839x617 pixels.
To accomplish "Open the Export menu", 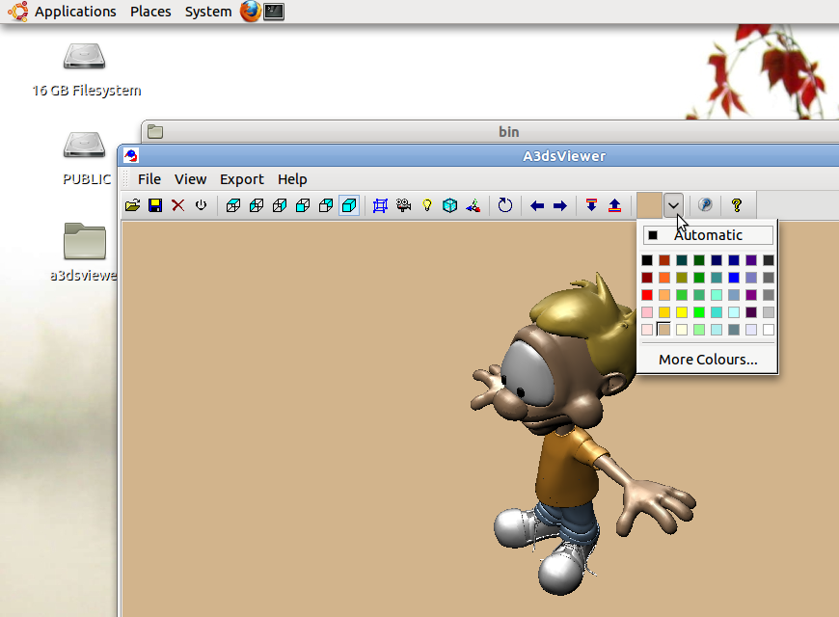I will [x=242, y=179].
